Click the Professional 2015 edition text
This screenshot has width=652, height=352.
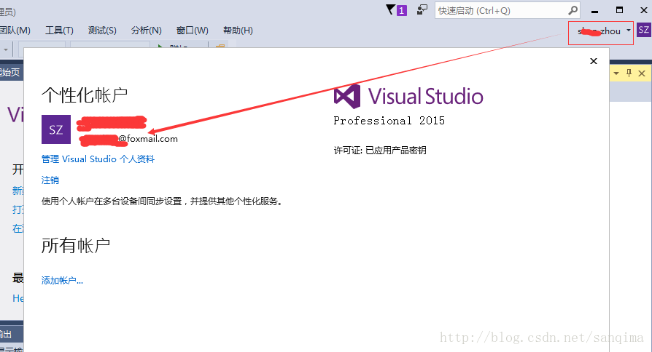[x=389, y=121]
